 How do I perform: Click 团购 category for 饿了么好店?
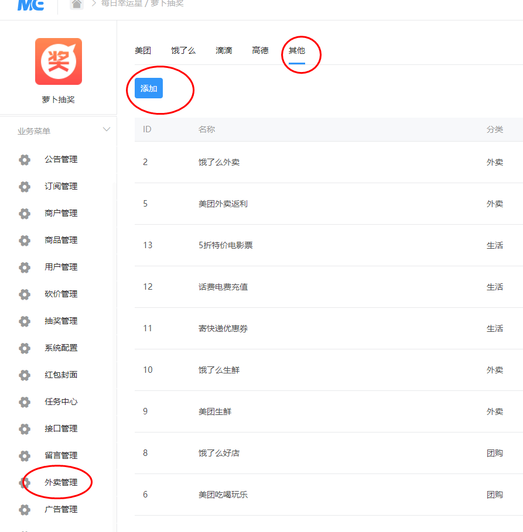[x=495, y=454]
